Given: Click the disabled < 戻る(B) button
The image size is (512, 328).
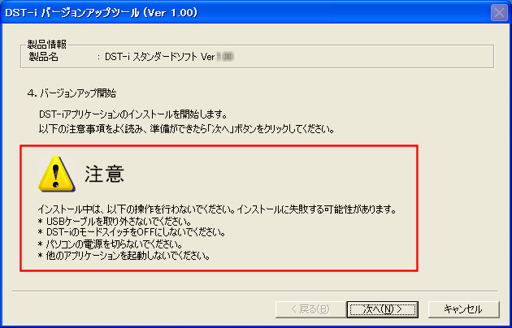Looking at the screenshot, I should pos(310,309).
